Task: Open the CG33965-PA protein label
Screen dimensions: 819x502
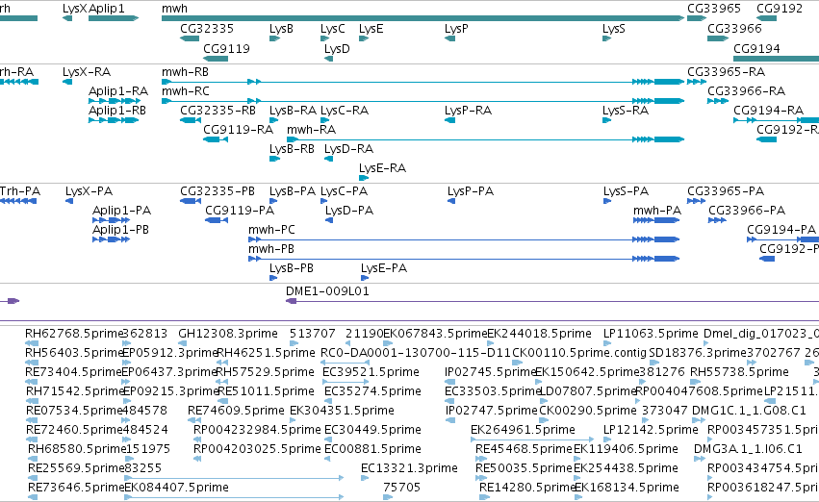Action: click(726, 191)
